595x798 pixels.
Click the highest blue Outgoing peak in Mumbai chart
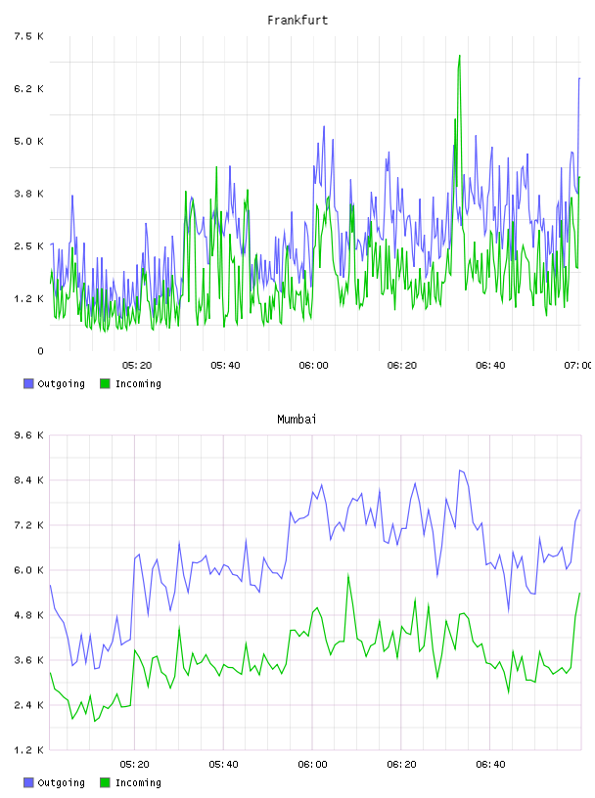[460, 471]
